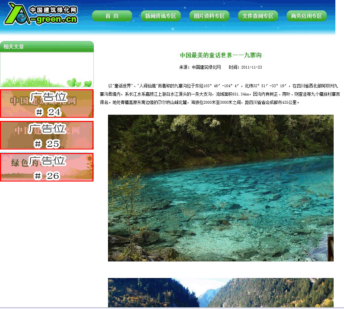This screenshot has height=309, width=344.
Task: Open the 商务应用专区 business section
Action: 306,16
